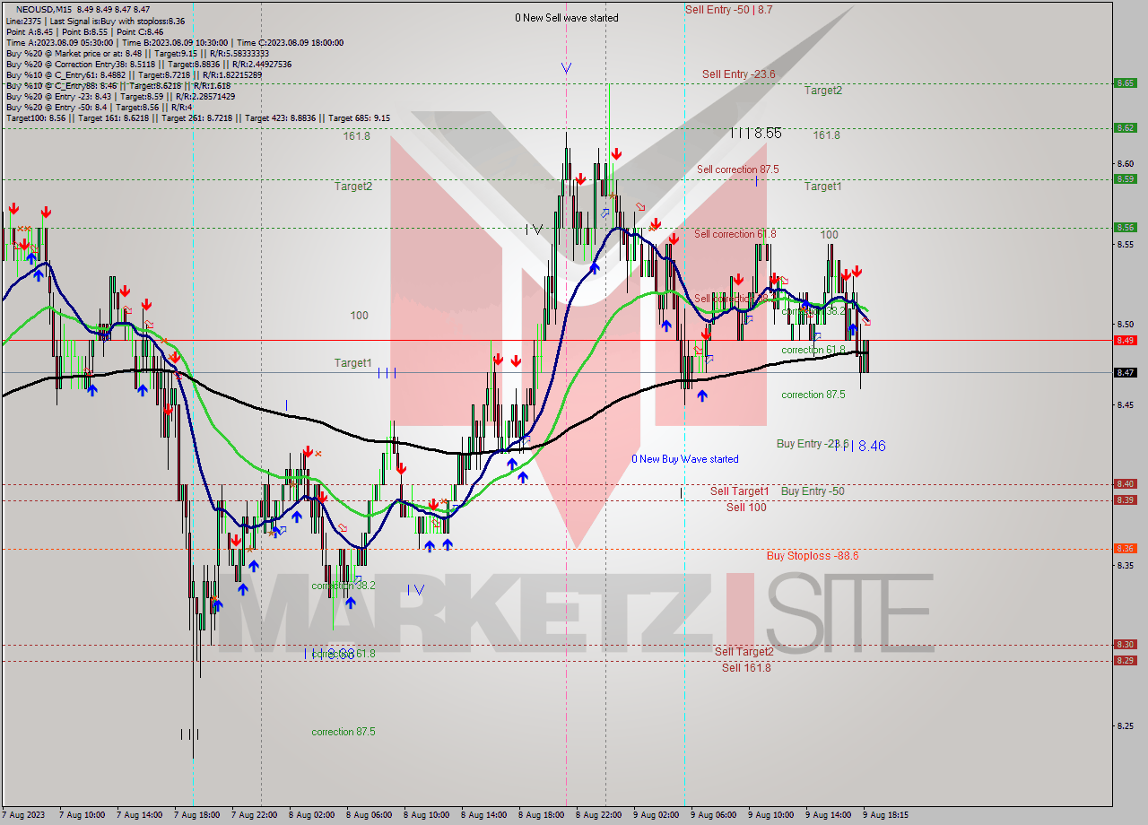Select the 'Sell Target1' label

click(739, 491)
